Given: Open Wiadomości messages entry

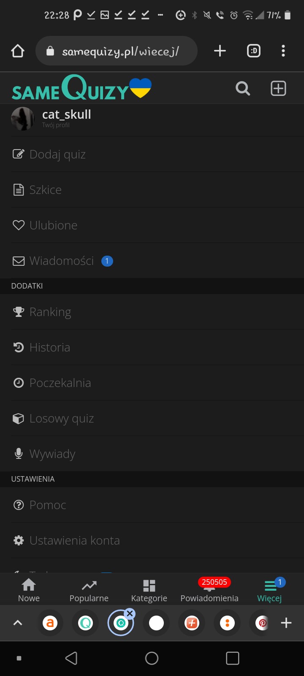Looking at the screenshot, I should (x=62, y=261).
